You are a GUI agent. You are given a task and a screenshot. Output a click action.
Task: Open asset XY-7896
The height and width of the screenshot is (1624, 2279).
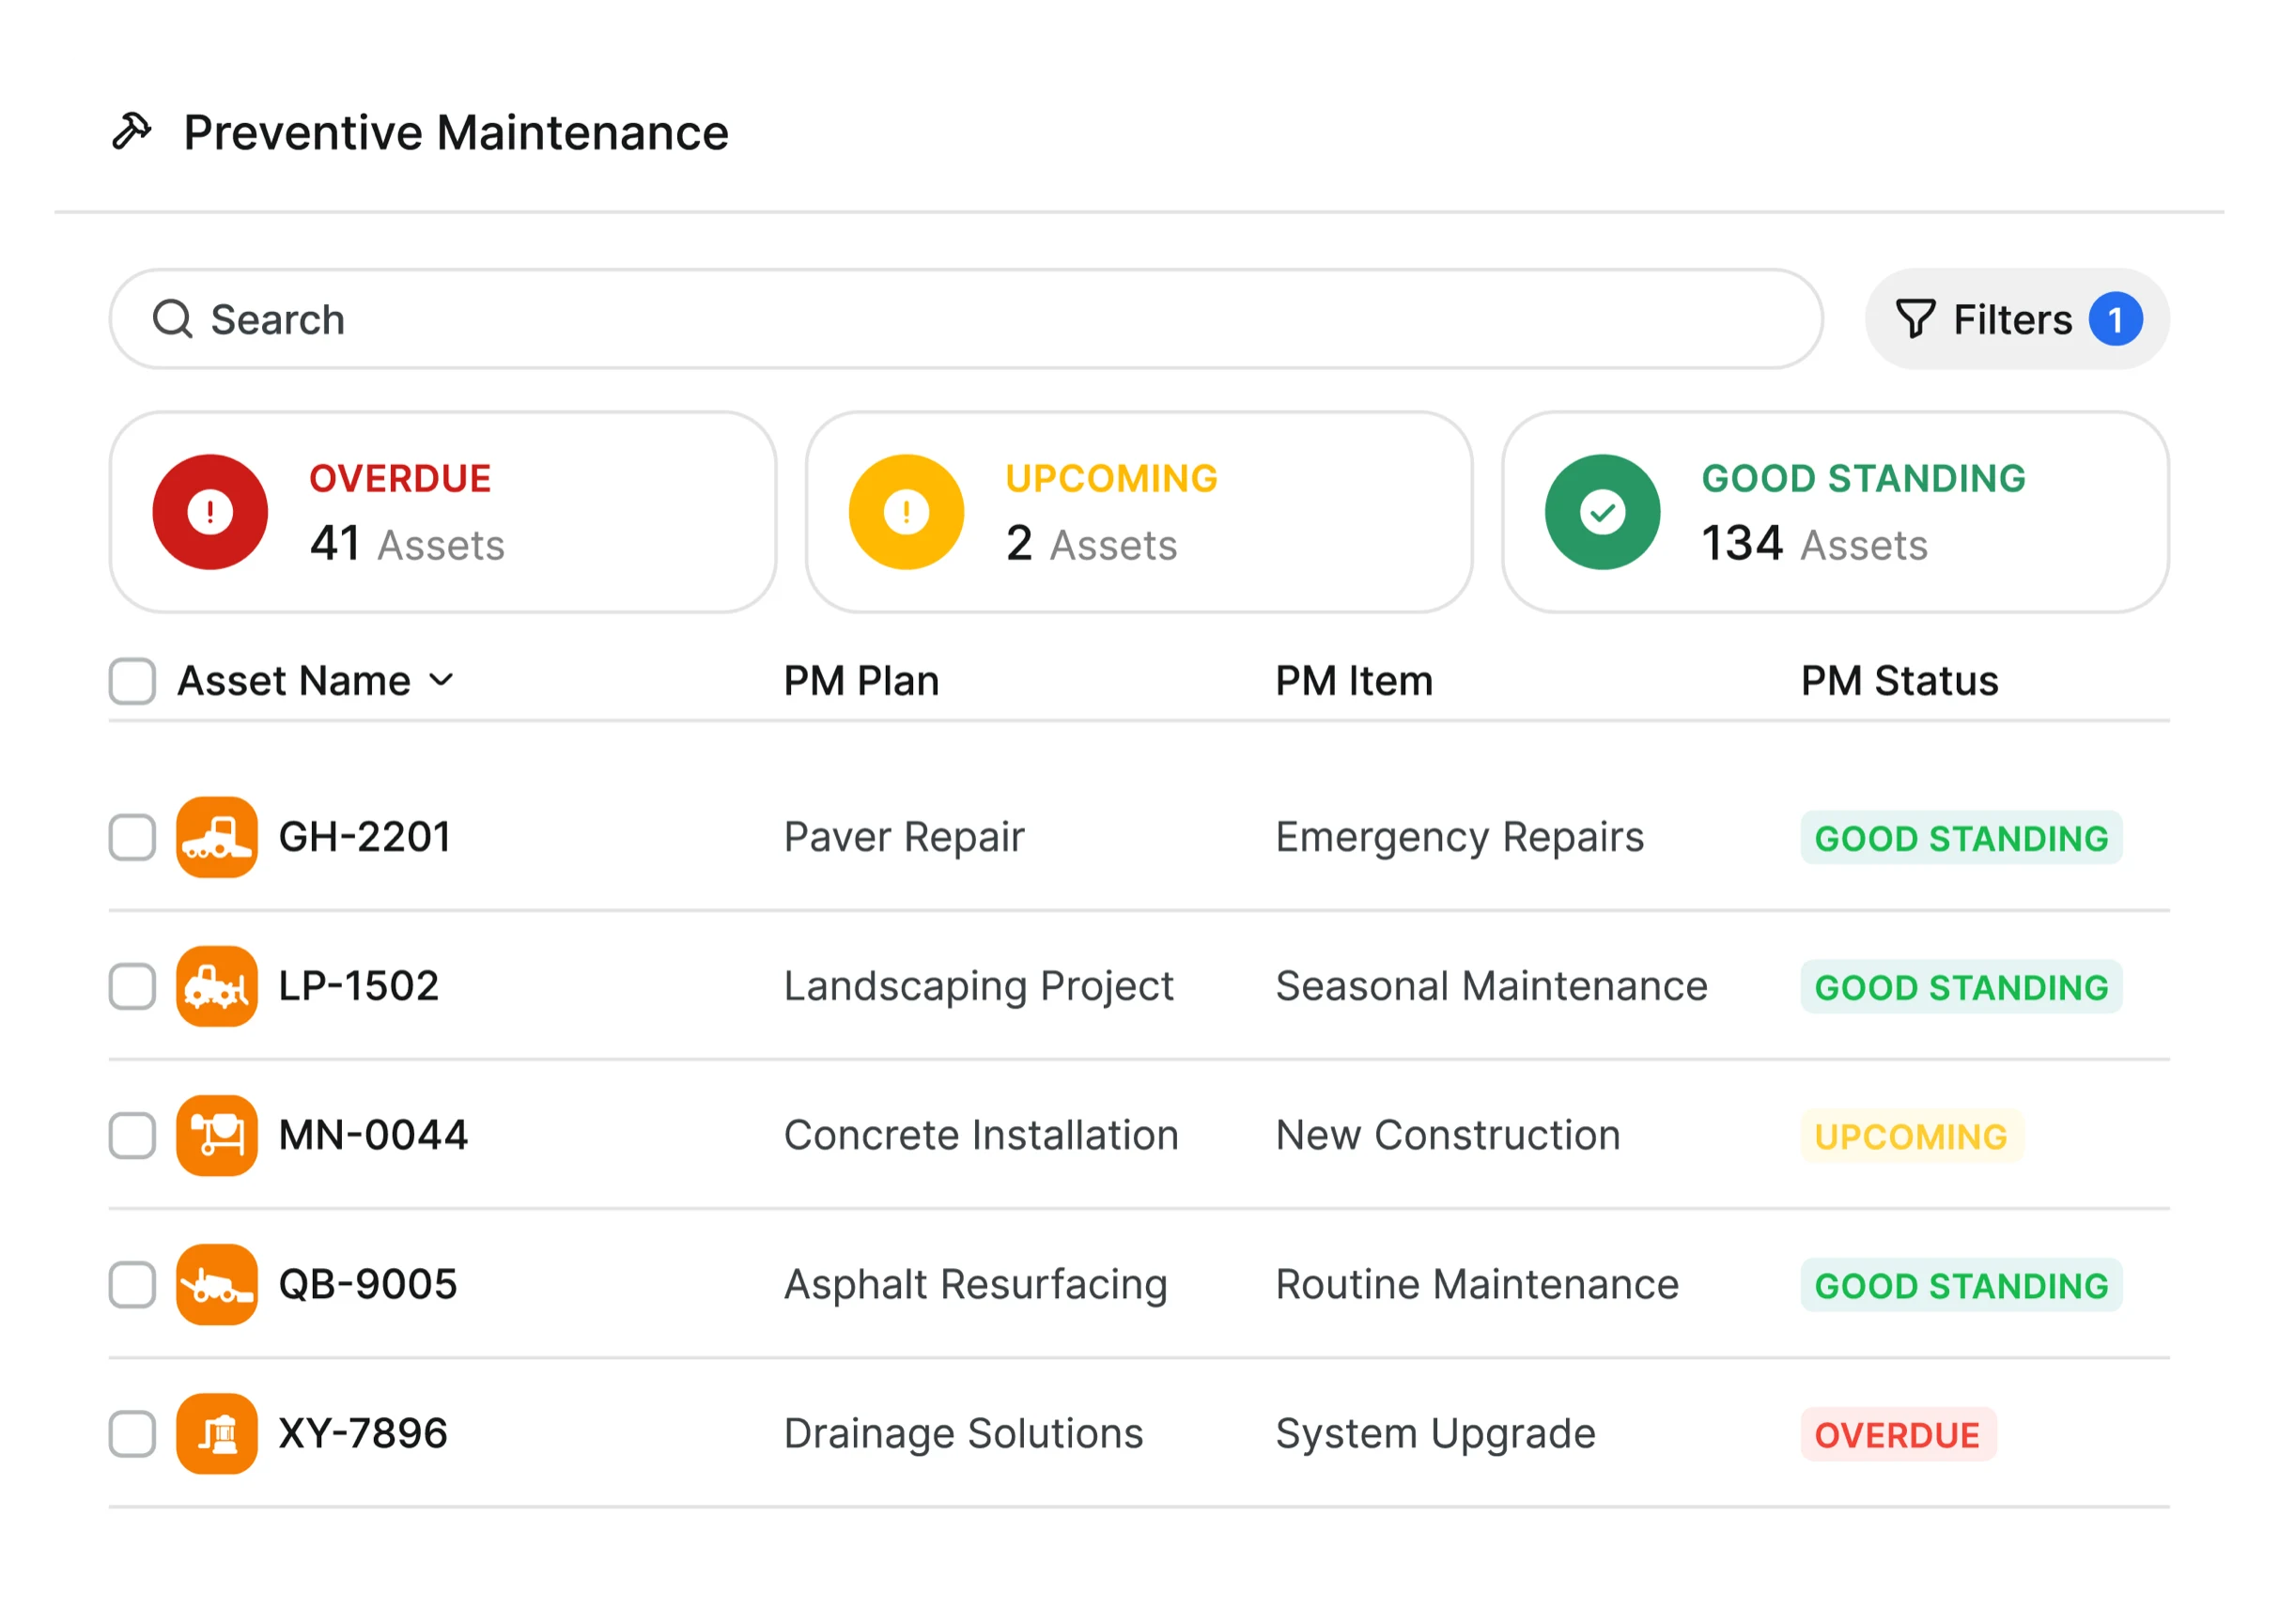point(363,1434)
